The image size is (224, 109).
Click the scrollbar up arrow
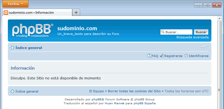tap(219, 18)
